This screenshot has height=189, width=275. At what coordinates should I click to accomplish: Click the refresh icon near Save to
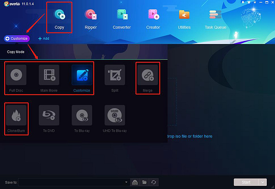tap(154, 182)
